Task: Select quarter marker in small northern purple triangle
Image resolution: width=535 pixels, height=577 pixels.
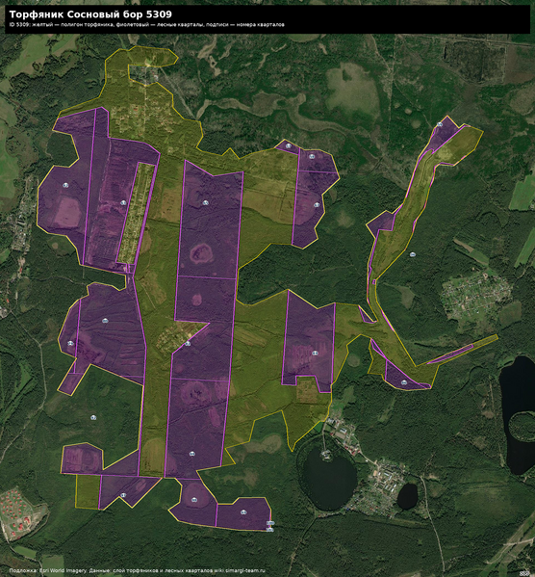Action: tap(289, 146)
